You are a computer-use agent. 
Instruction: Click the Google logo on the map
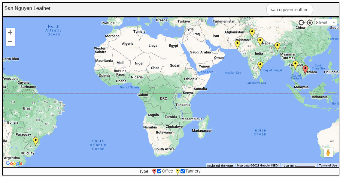point(14,163)
